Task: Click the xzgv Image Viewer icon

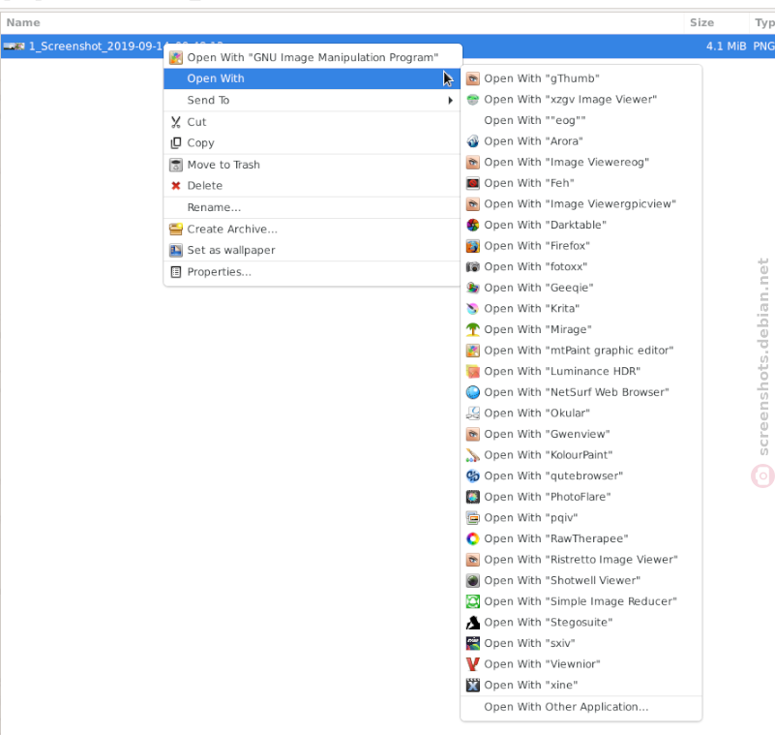Action: (472, 100)
